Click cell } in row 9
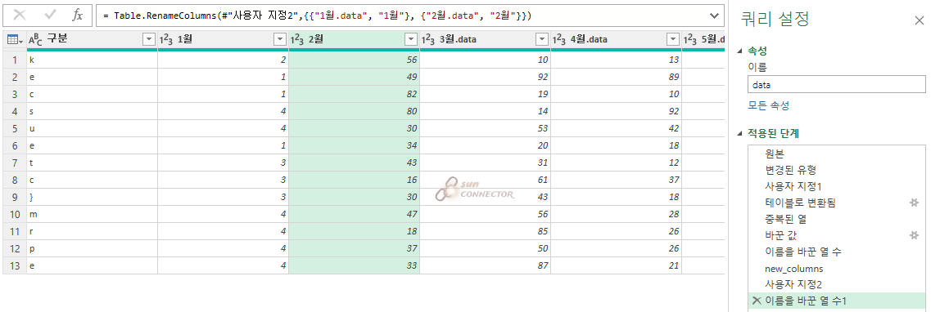 (x=92, y=197)
